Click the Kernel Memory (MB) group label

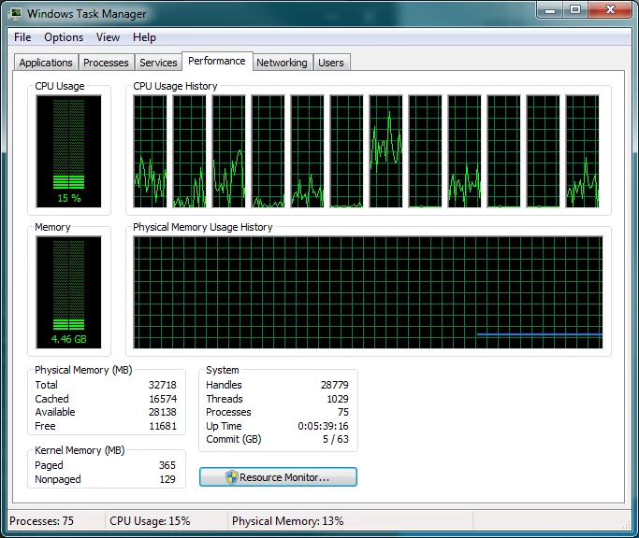coord(80,450)
